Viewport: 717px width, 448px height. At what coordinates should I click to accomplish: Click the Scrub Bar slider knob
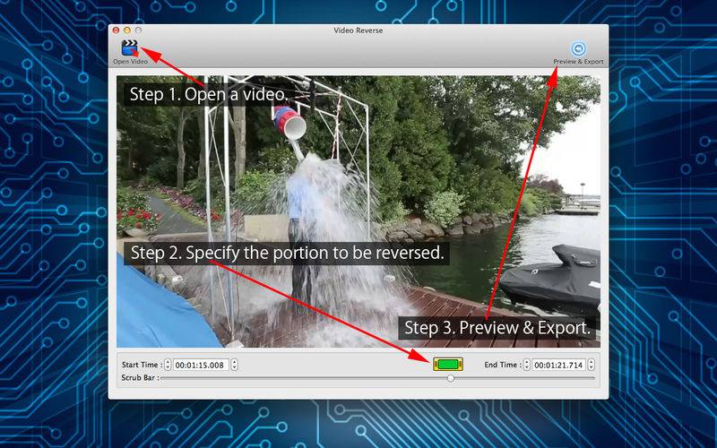[451, 378]
